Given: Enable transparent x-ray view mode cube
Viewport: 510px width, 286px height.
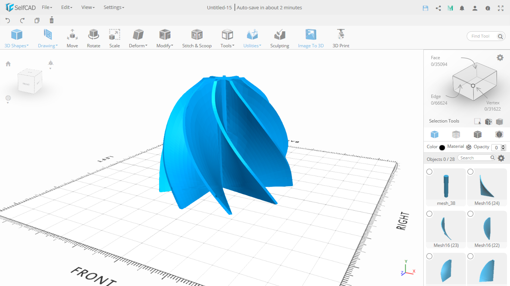Looking at the screenshot, I should click(x=499, y=134).
